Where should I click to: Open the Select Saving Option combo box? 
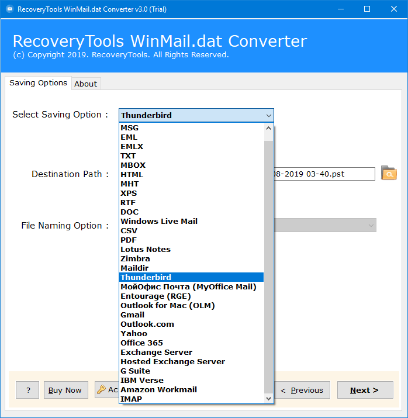(x=196, y=115)
